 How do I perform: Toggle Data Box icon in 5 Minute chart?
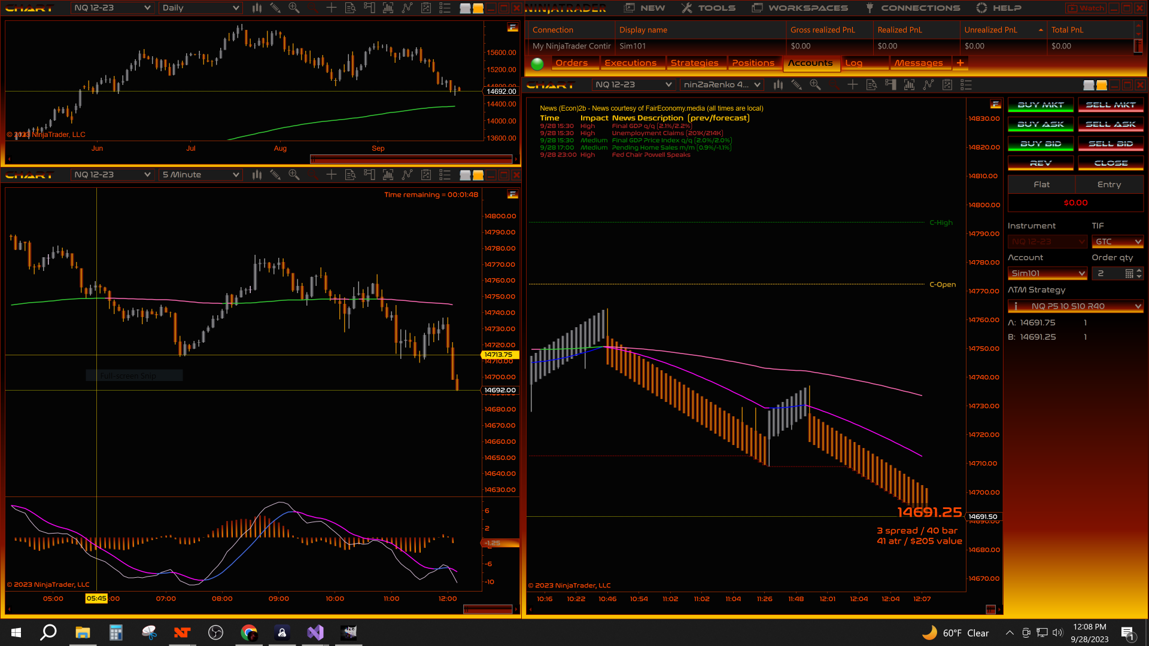351,175
